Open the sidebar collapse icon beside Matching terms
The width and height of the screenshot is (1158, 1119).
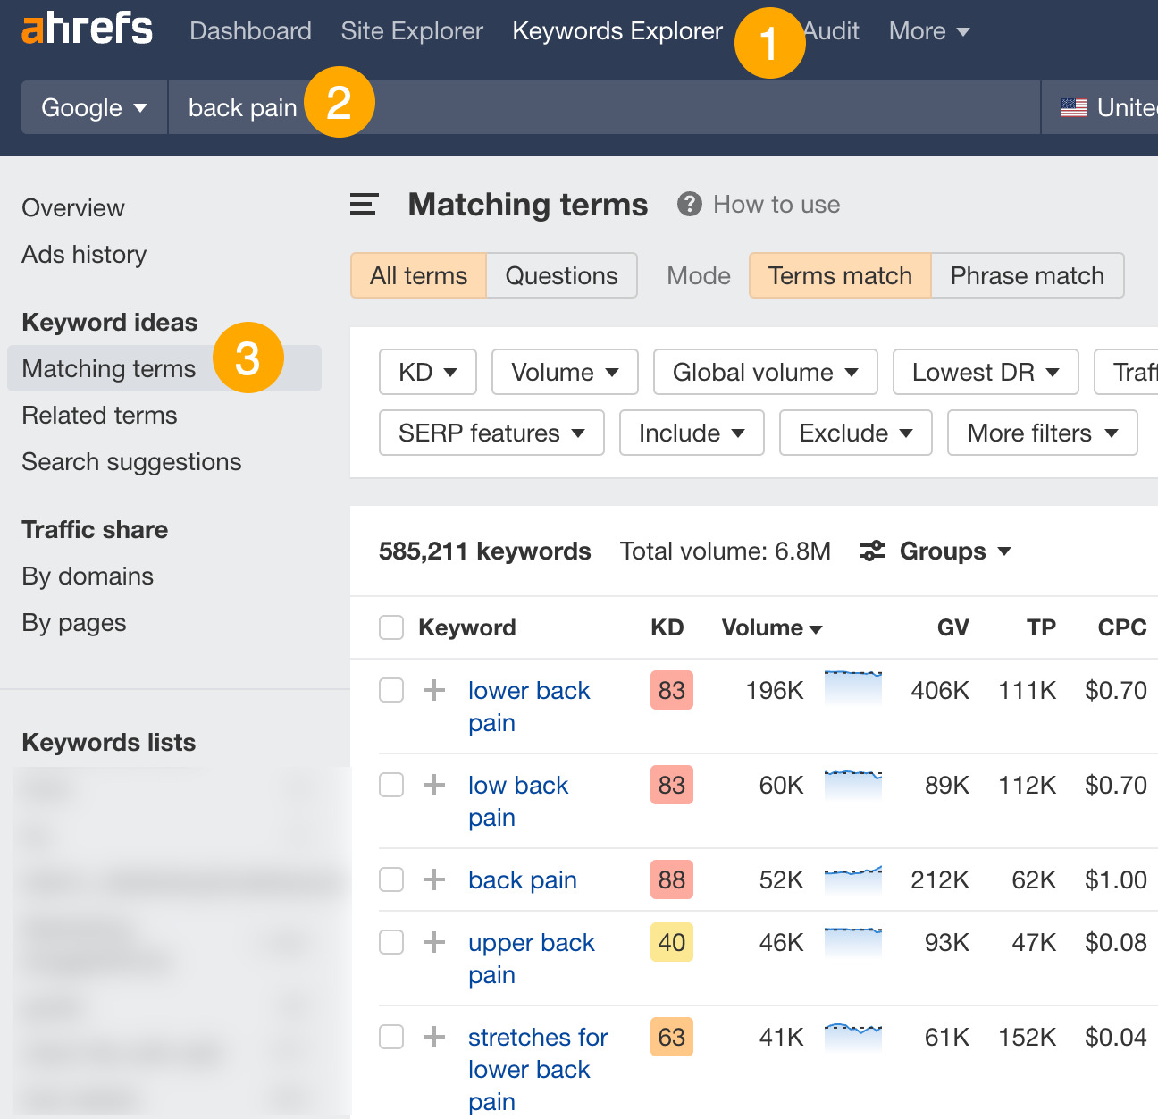pyautogui.click(x=363, y=204)
